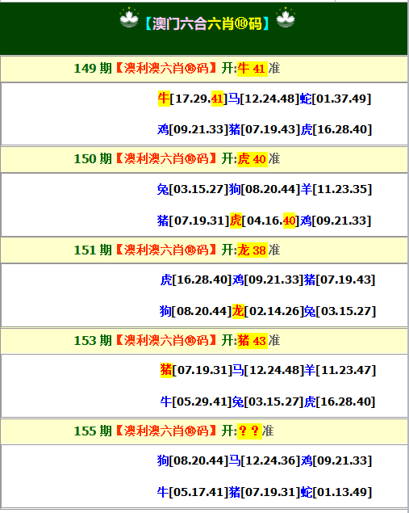The image size is (409, 513).
Task: Click the right lotus flower icon
Action: click(286, 18)
